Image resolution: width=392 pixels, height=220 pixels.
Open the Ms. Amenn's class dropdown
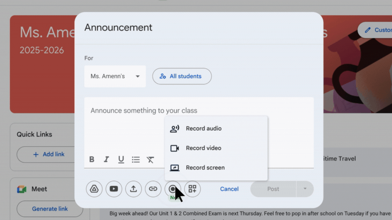click(115, 76)
